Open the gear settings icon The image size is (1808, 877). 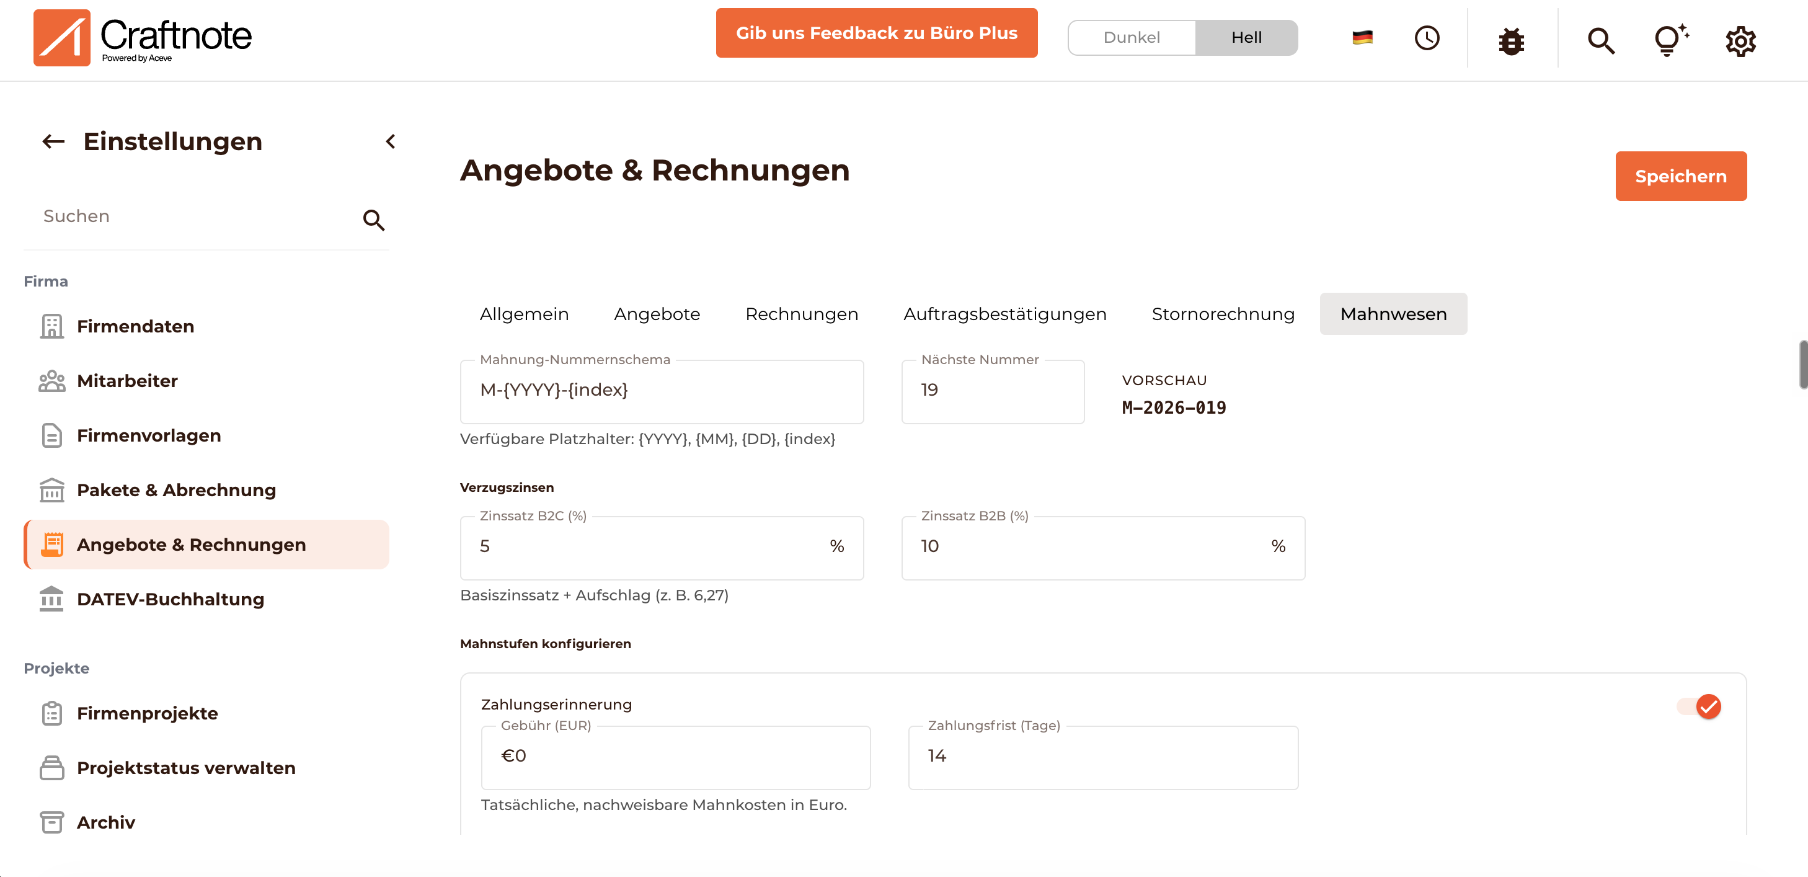[1740, 41]
